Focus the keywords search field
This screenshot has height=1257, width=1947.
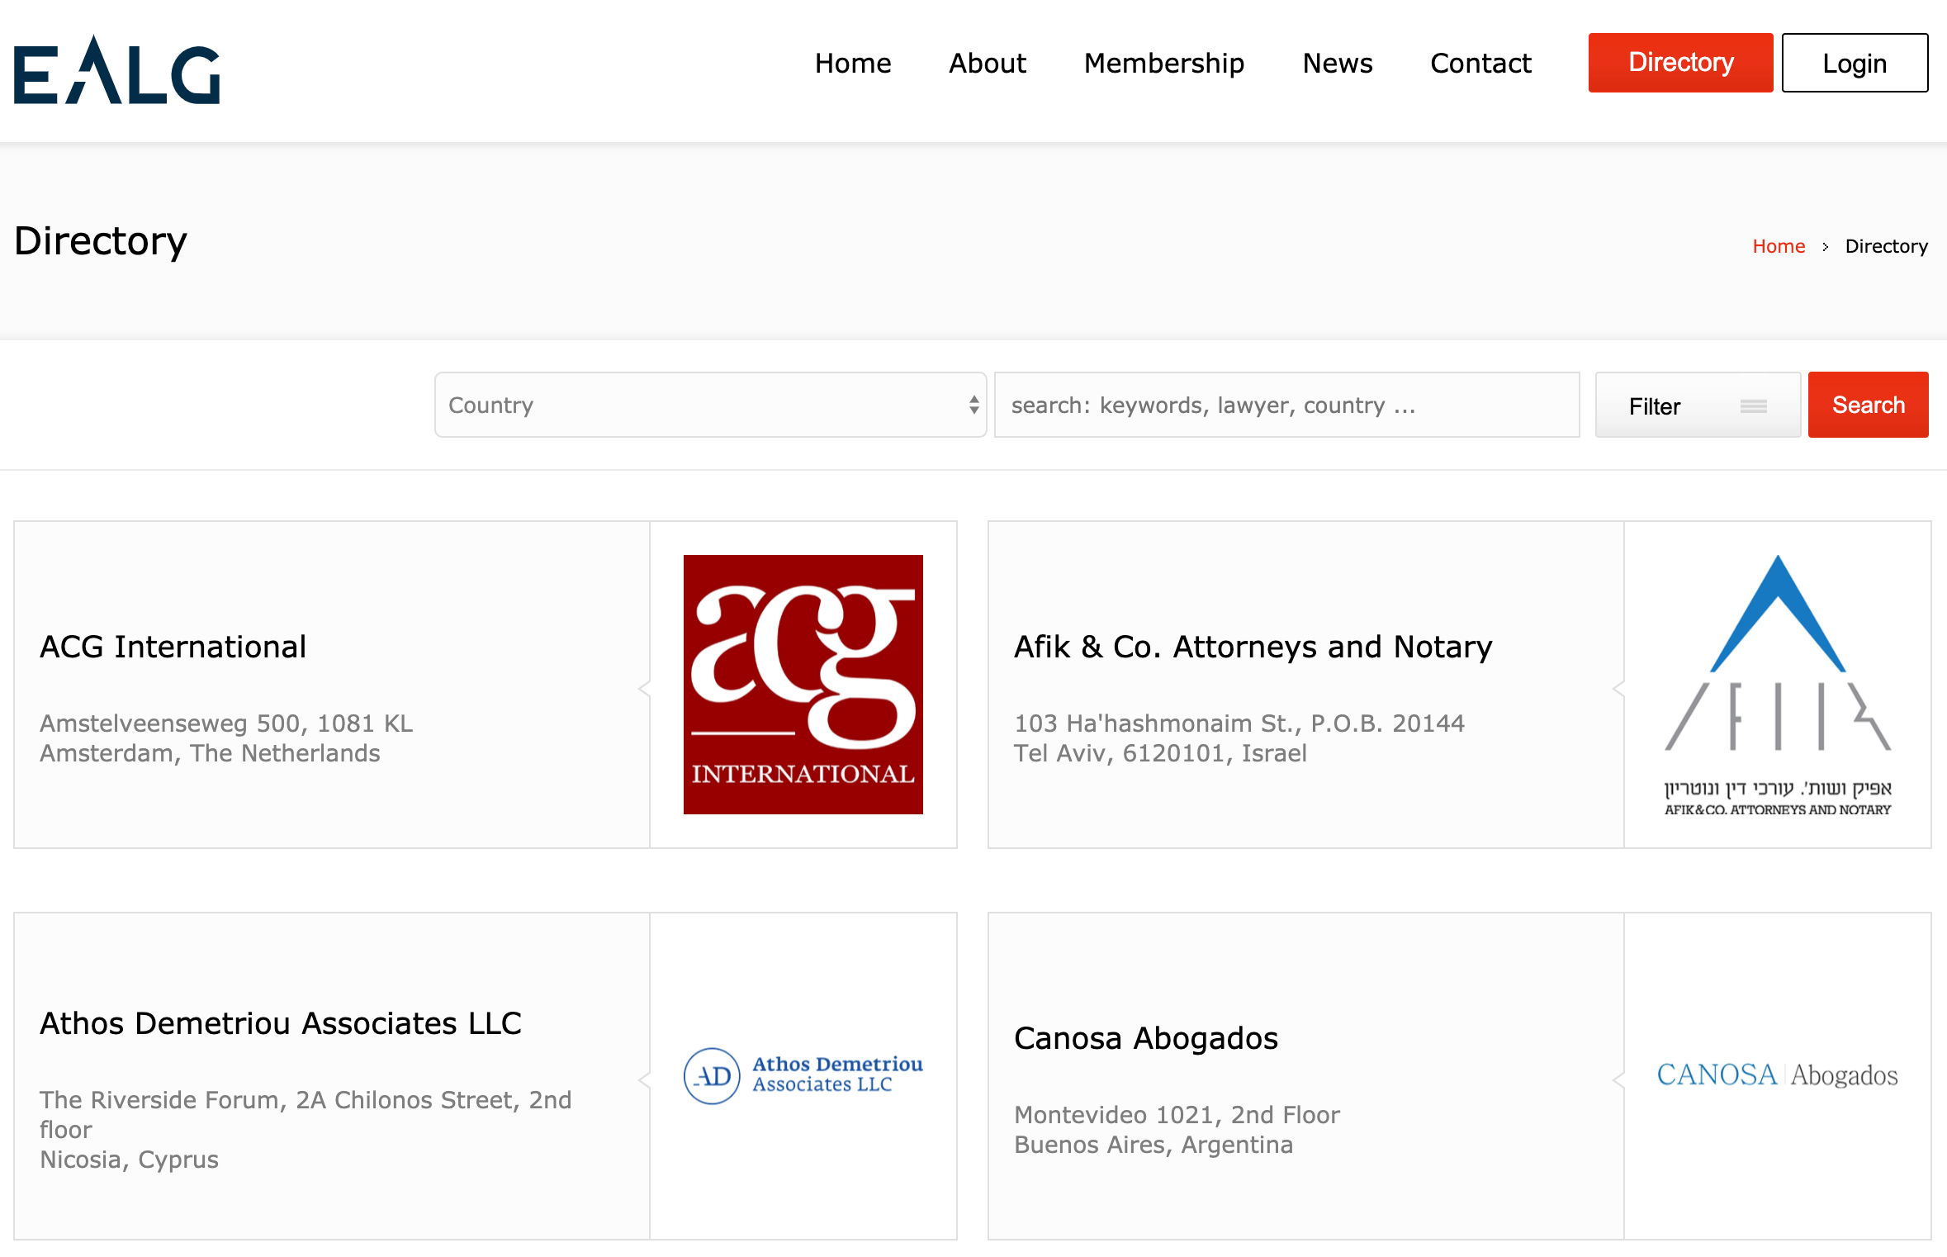click(x=1287, y=405)
